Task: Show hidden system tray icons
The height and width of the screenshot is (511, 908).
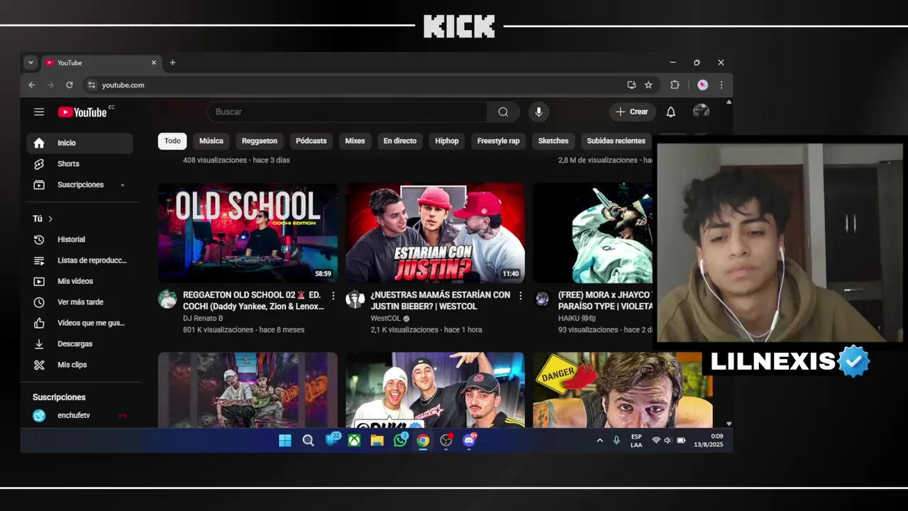Action: 599,441
